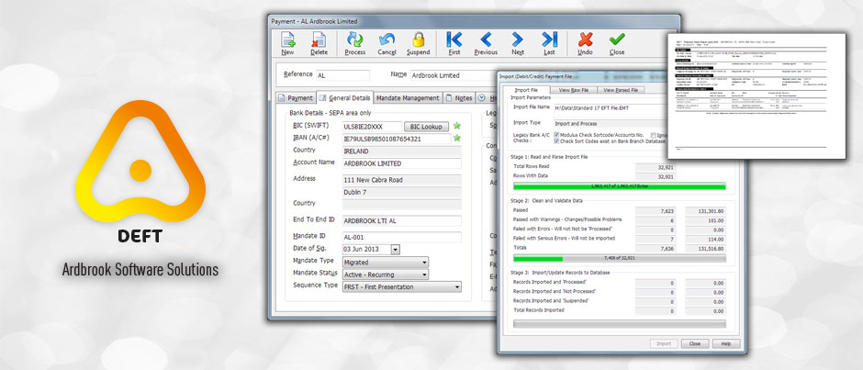Click the IBAN (A/C#) input field
The height and width of the screenshot is (370, 863).
tap(397, 139)
